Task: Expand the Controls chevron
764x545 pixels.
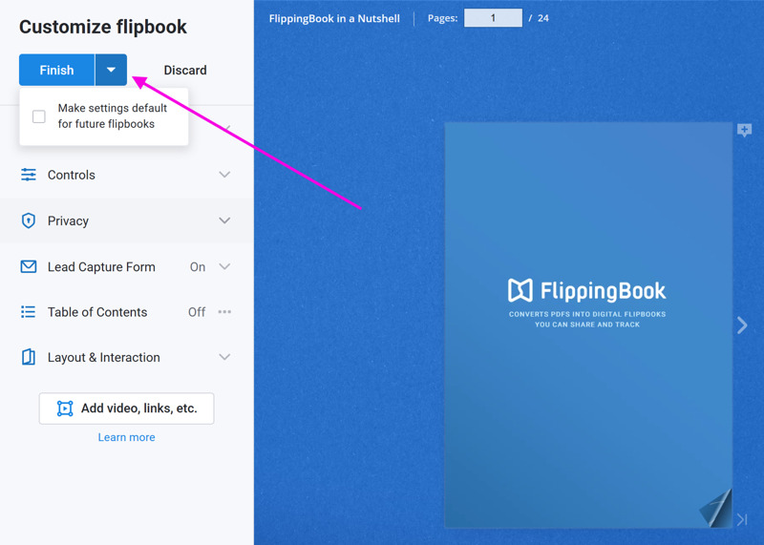Action: [224, 175]
